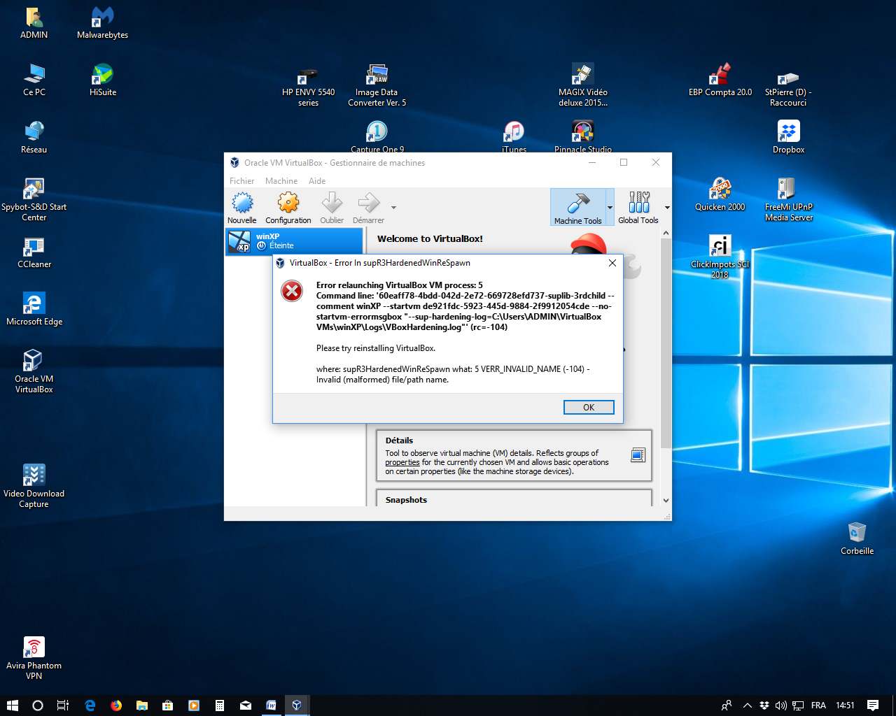This screenshot has width=896, height=716.
Task: Select the CCleaner desktop icon
Action: pyautogui.click(x=34, y=252)
